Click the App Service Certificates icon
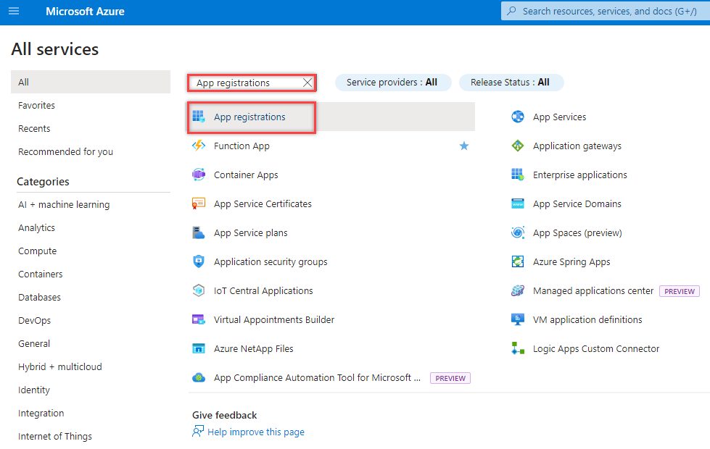This screenshot has height=449, width=710. tap(199, 203)
